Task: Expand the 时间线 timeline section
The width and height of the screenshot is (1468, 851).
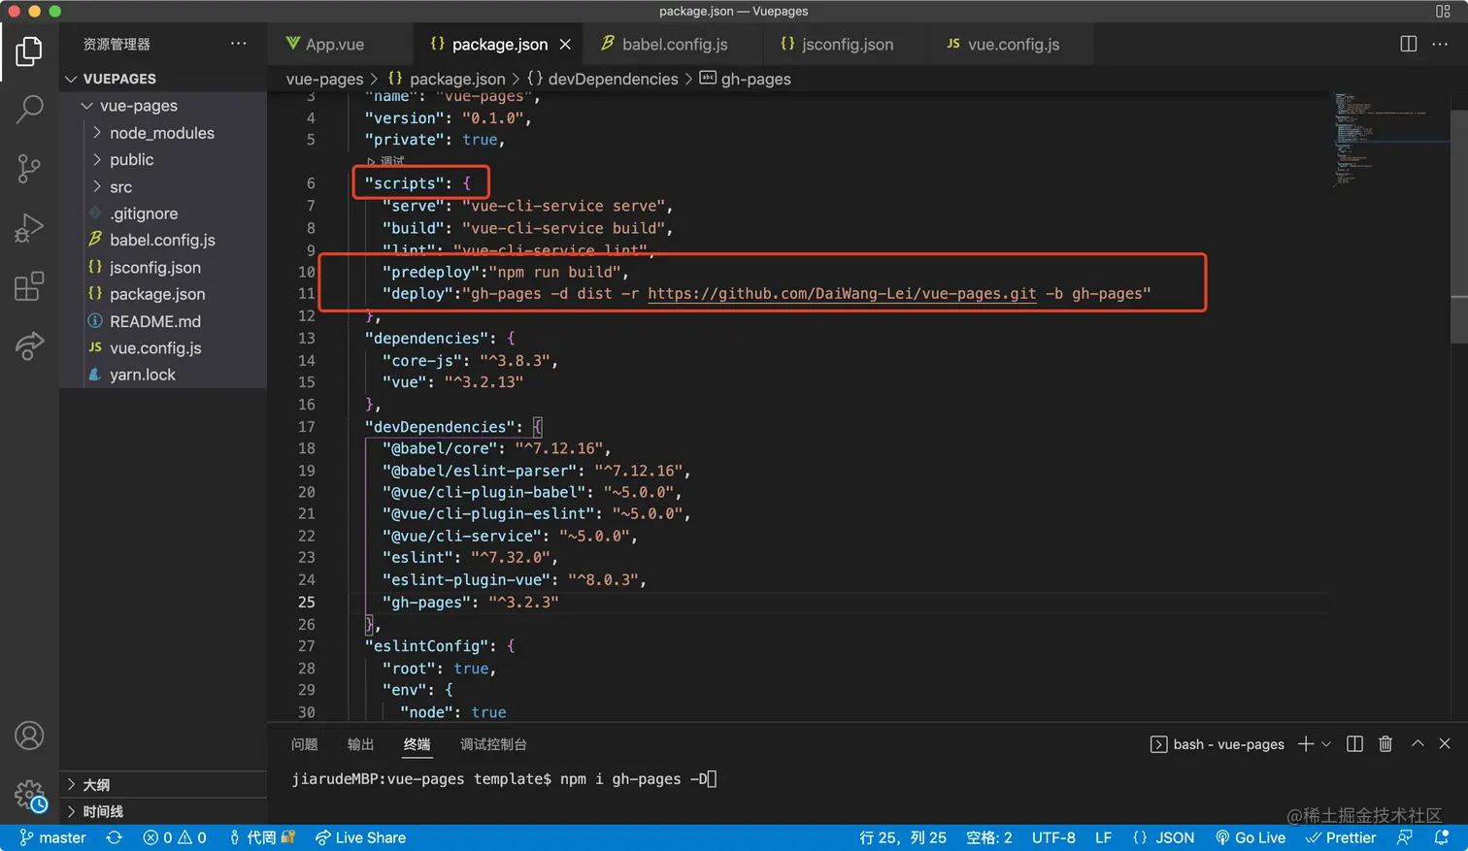Action: click(x=163, y=811)
